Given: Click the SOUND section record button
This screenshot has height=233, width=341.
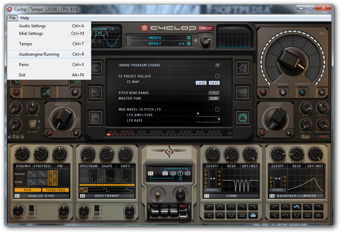Looking at the screenshot, I should [262, 133].
